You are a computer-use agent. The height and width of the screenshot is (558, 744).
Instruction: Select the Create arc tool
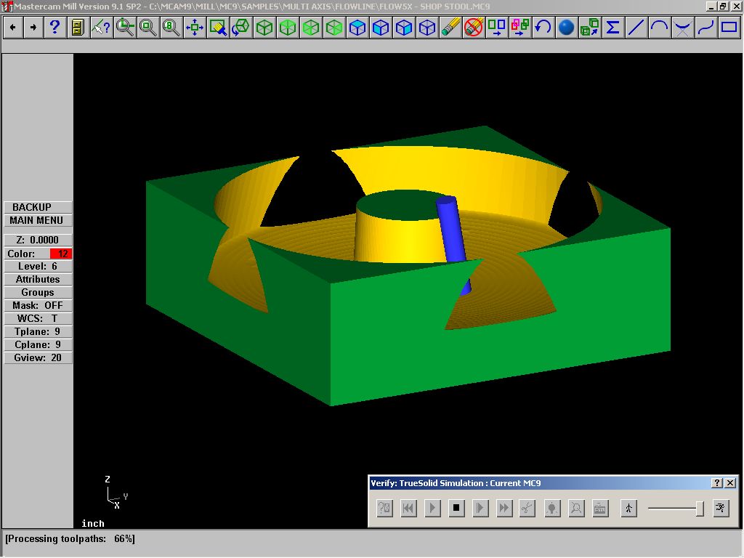point(659,28)
